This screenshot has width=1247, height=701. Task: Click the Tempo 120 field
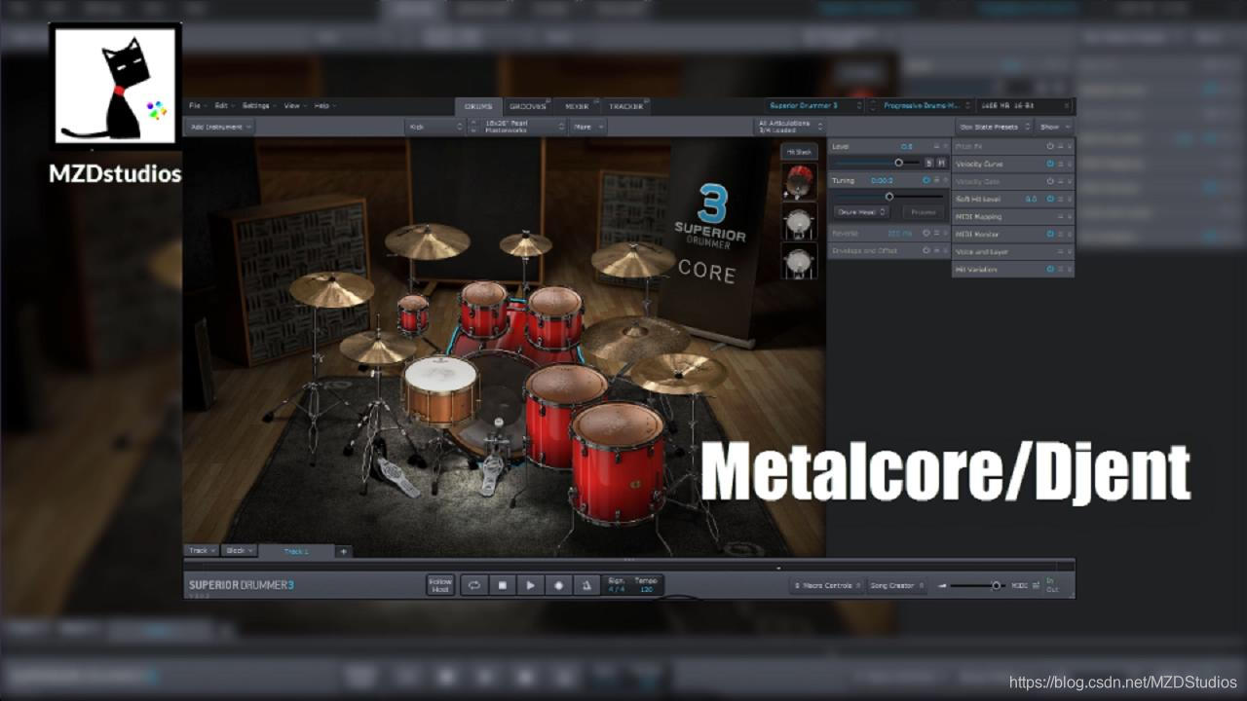tap(646, 585)
